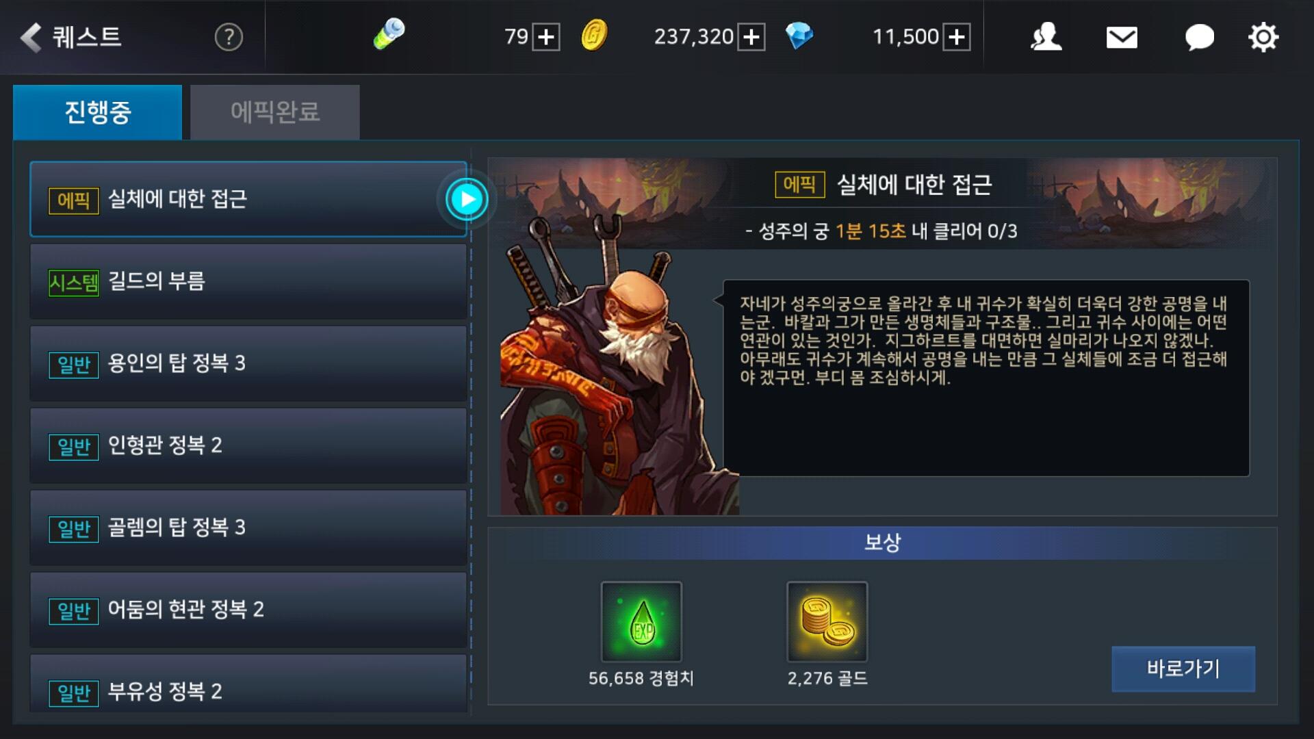The image size is (1314, 739).
Task: Open the chat speech bubble icon
Action: pos(1199,38)
